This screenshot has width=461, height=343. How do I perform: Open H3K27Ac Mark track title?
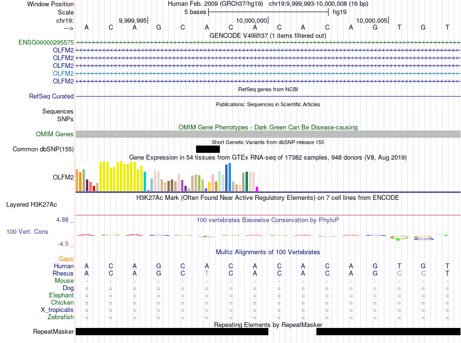tap(268, 197)
